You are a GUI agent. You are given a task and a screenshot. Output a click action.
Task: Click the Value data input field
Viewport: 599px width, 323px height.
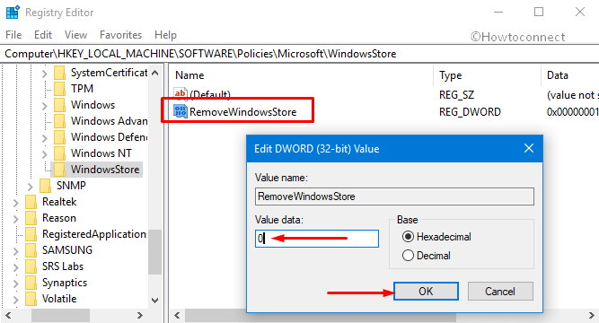click(x=317, y=239)
